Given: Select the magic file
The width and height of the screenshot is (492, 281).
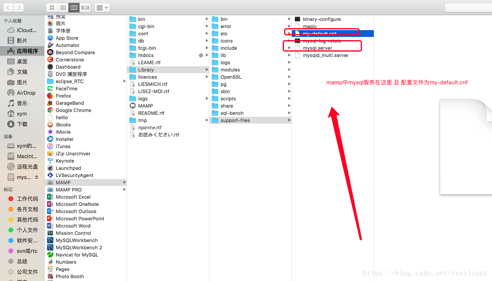Looking at the screenshot, I should (x=333, y=26).
